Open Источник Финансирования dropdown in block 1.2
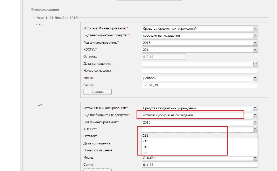The image size is (277, 171). [x=255, y=108]
